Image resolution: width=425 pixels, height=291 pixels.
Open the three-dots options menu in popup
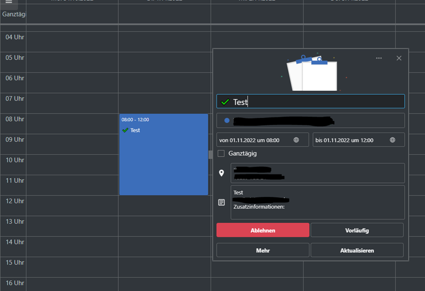379,58
